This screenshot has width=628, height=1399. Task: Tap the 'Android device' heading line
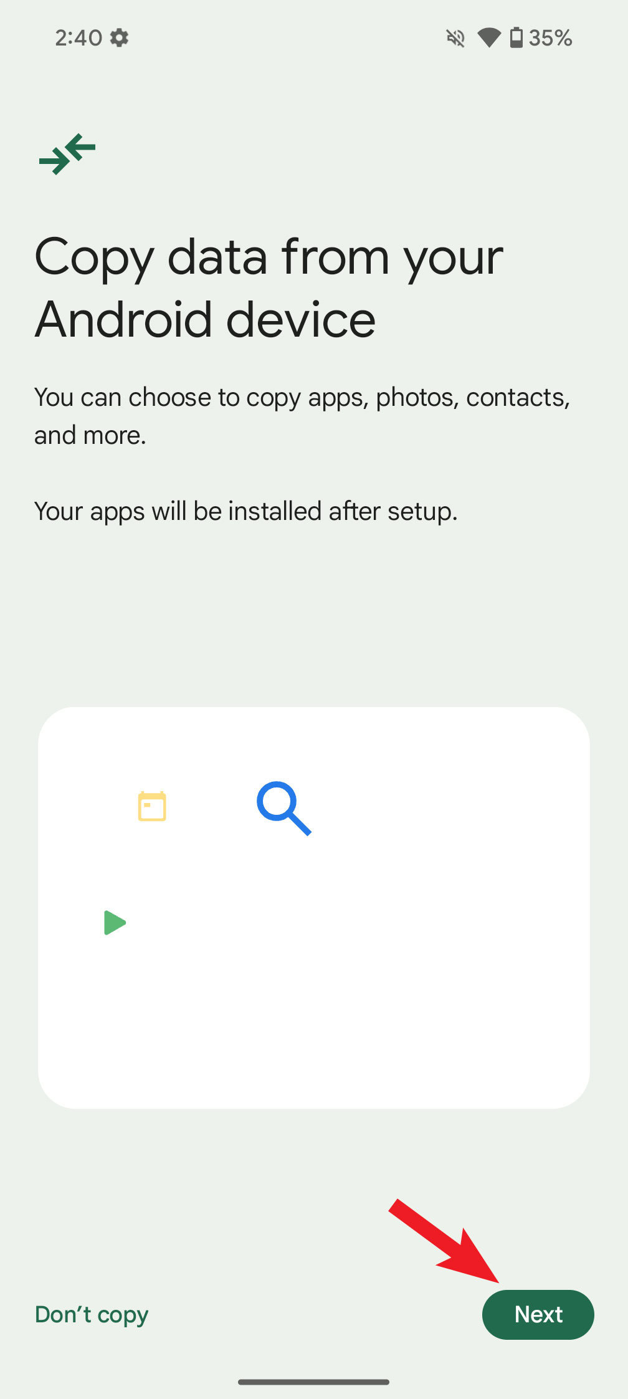206,320
